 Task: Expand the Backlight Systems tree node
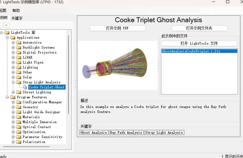click(13, 48)
